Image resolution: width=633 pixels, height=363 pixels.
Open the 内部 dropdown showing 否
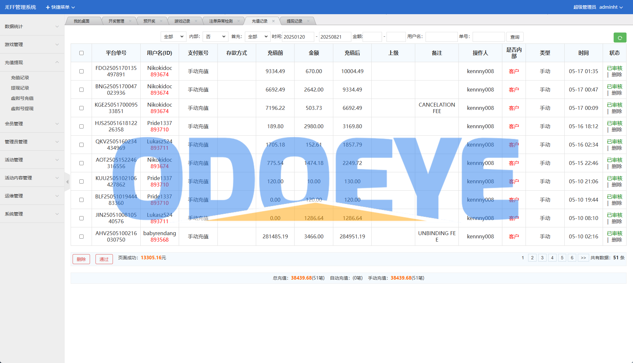pos(215,37)
